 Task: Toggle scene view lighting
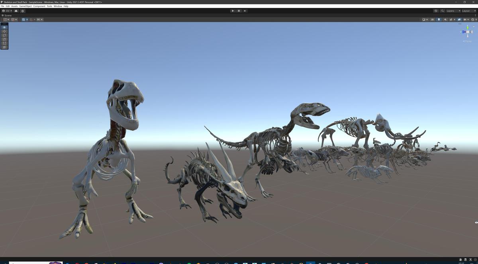point(439,19)
